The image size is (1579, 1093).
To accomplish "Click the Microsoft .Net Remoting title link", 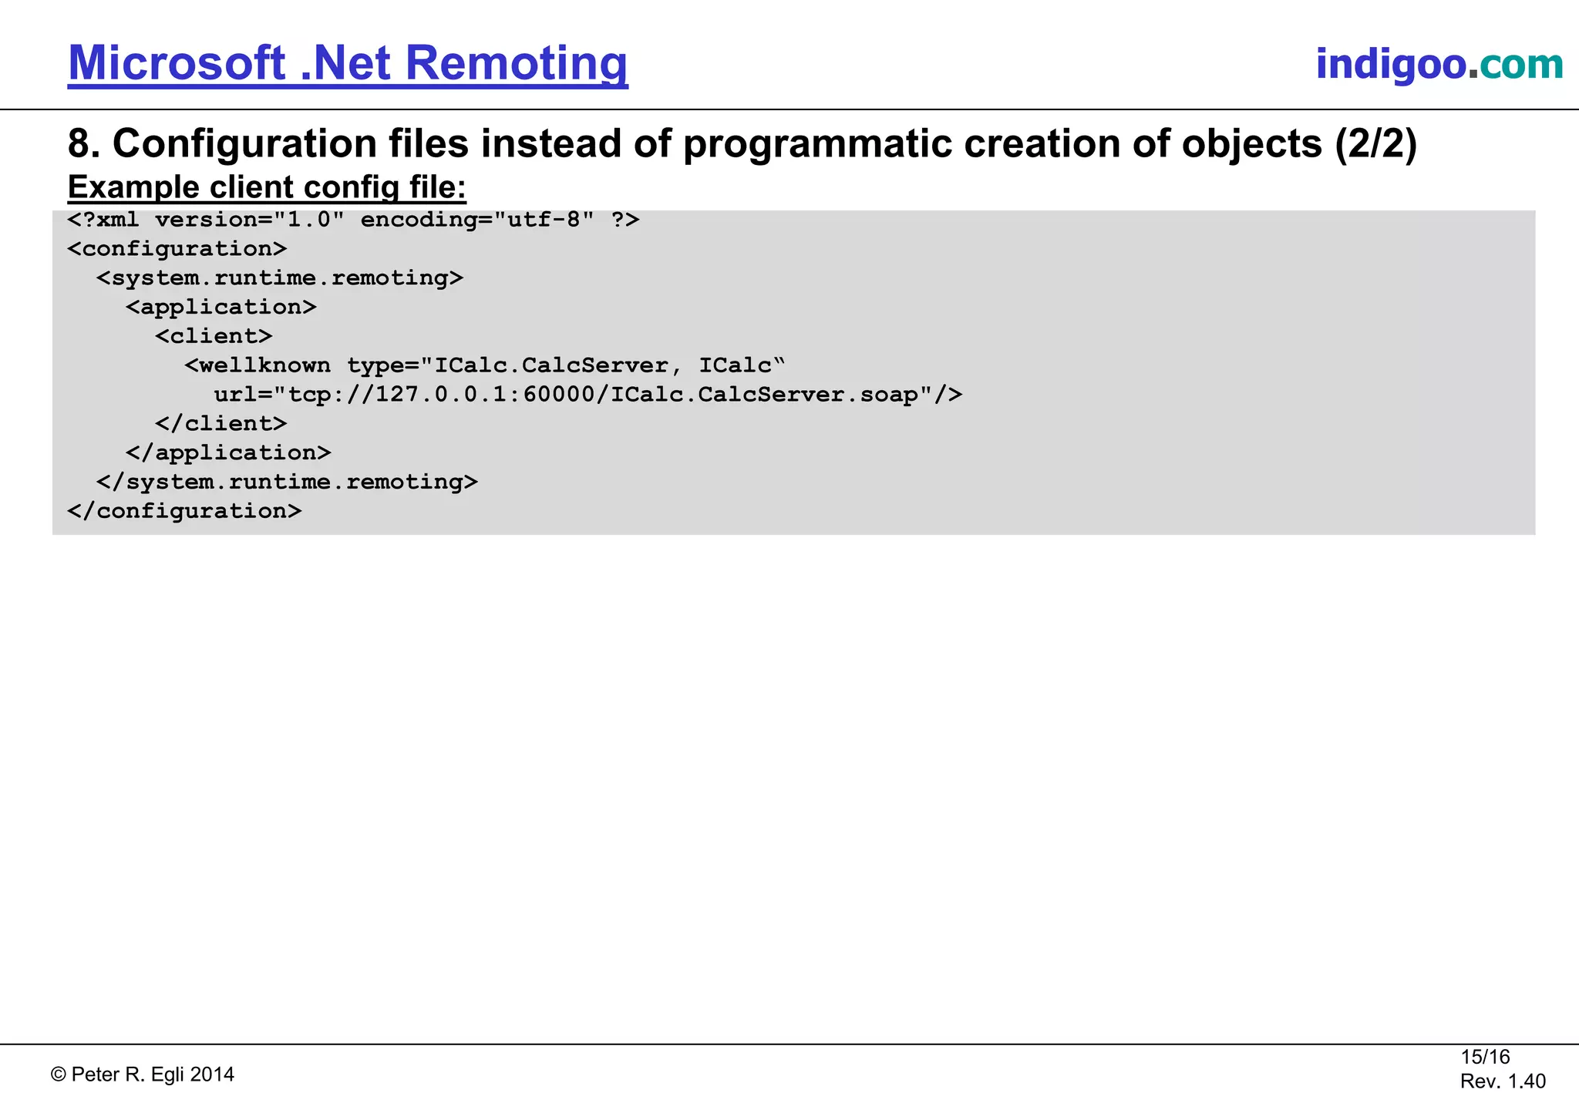I will [x=348, y=63].
